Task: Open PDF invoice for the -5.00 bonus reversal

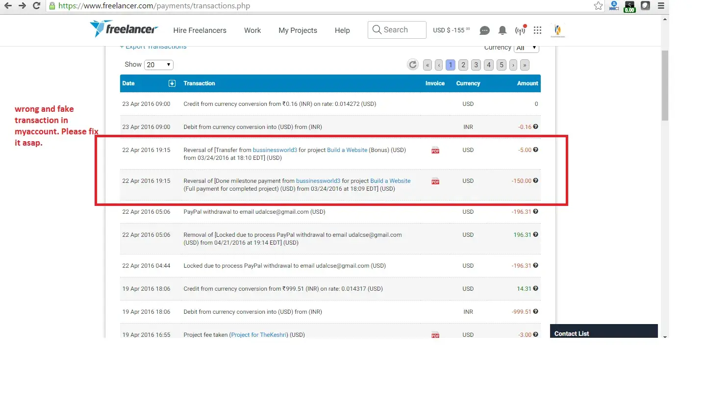Action: pos(435,150)
